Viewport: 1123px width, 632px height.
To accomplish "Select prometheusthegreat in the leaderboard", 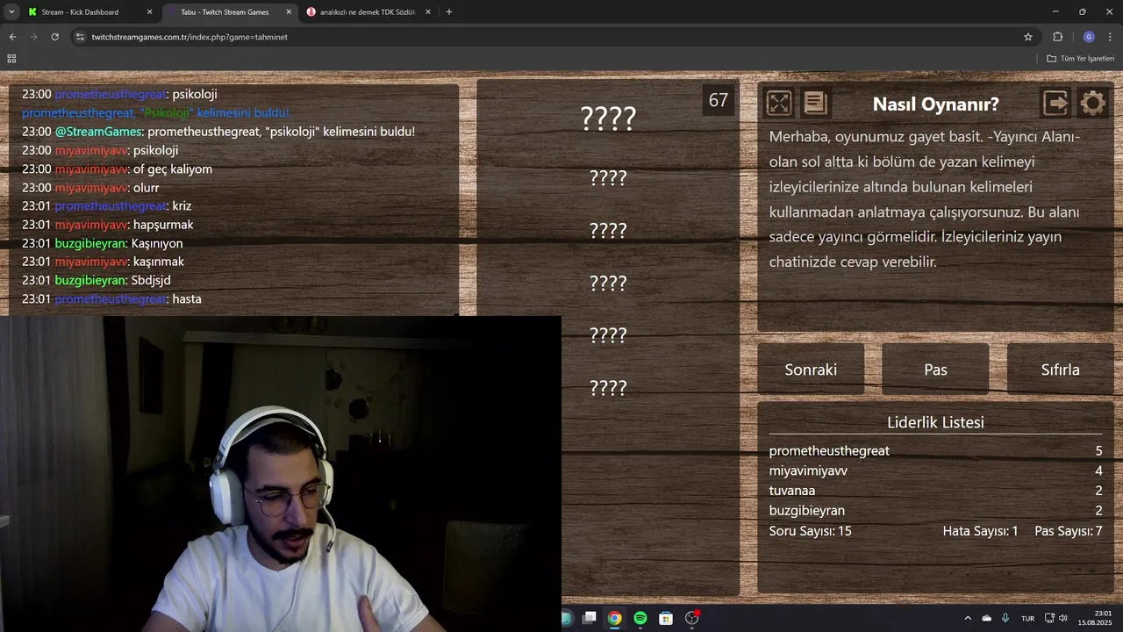I will click(x=829, y=450).
